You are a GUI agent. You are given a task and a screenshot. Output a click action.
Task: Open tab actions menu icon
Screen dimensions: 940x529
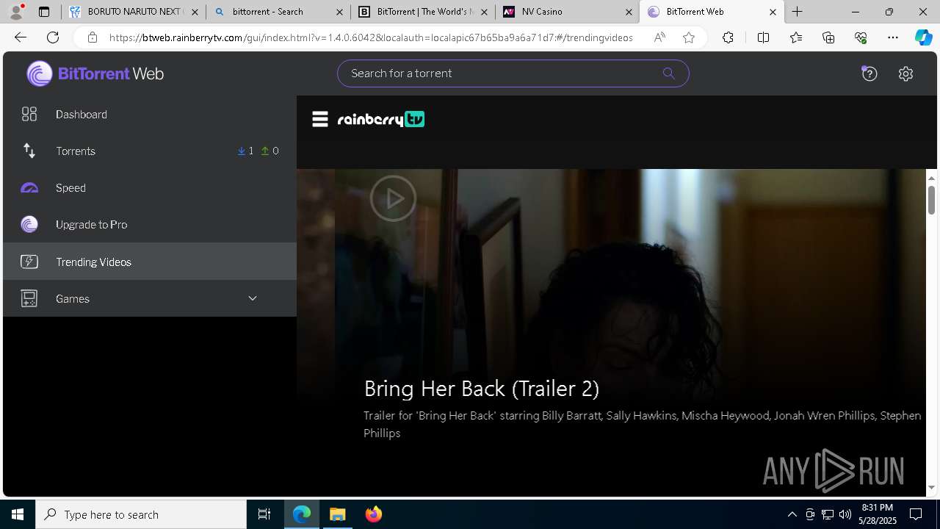[x=44, y=12]
